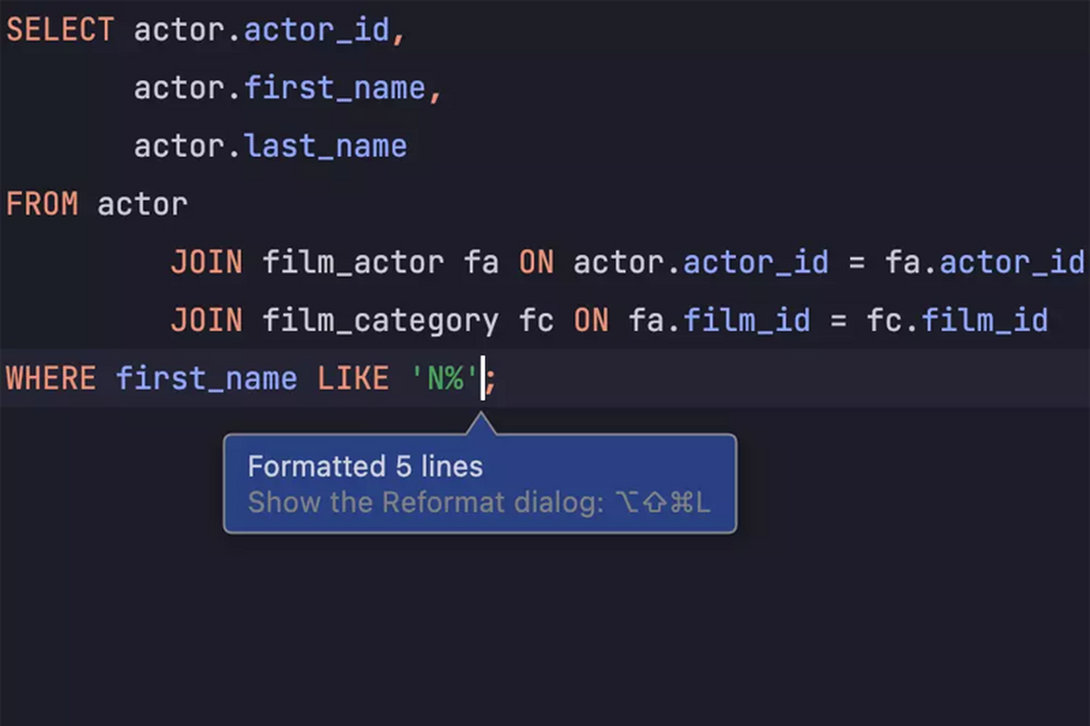The width and height of the screenshot is (1090, 726).
Task: Click the ON keyword after film_actor fa
Action: click(536, 262)
